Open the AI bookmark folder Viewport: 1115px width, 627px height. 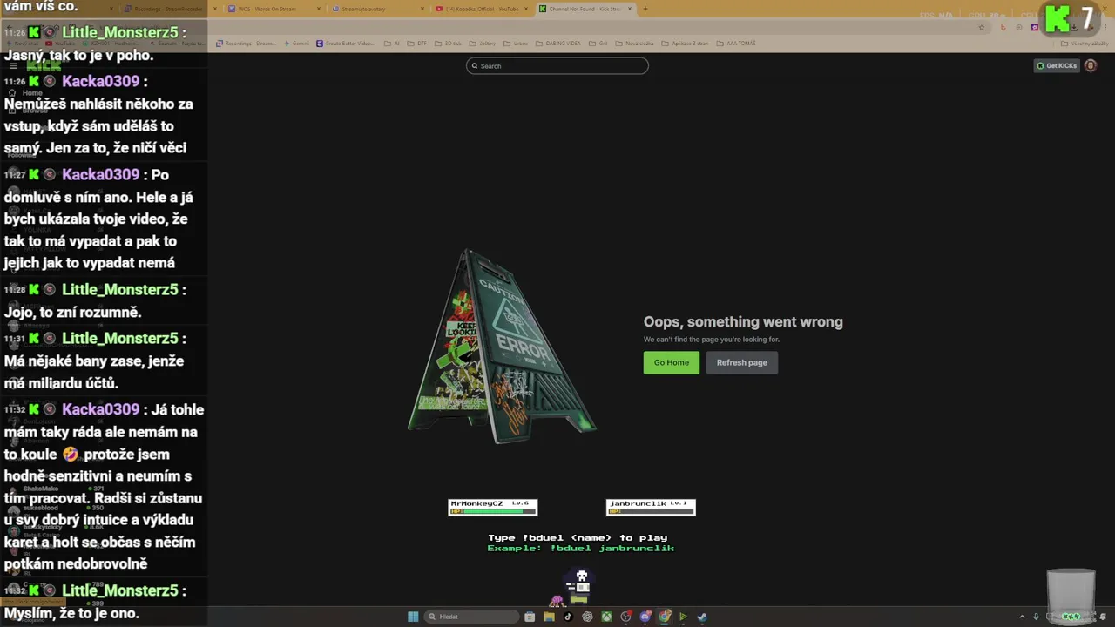point(391,44)
